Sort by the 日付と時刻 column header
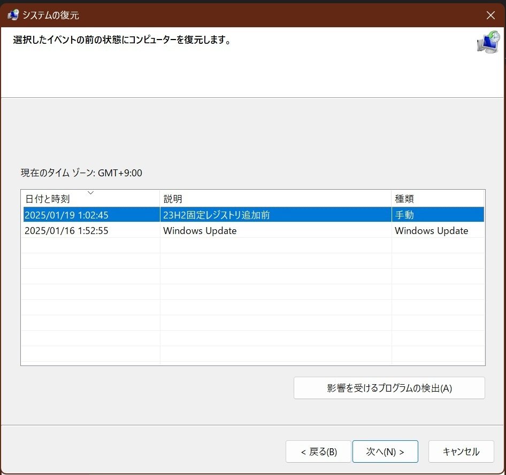Image resolution: width=506 pixels, height=475 pixels. [x=90, y=199]
